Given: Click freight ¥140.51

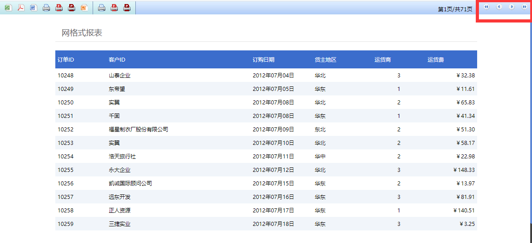Looking at the screenshot, I should point(464,211).
